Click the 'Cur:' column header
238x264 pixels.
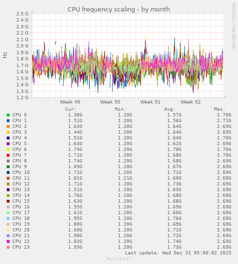[71, 109]
